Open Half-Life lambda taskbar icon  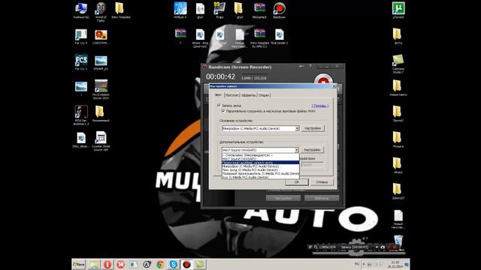(147, 264)
